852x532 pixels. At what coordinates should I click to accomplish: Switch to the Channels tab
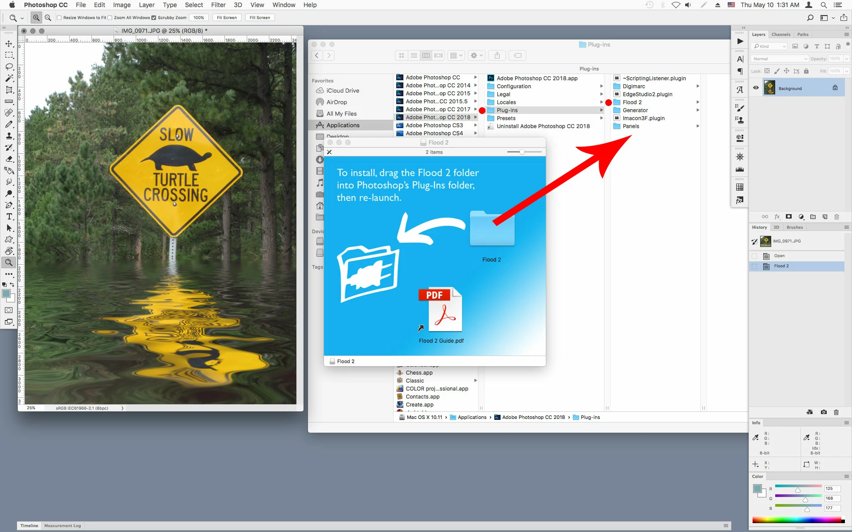click(781, 34)
